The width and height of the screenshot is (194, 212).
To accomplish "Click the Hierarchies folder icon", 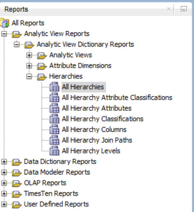I will click(42, 77).
